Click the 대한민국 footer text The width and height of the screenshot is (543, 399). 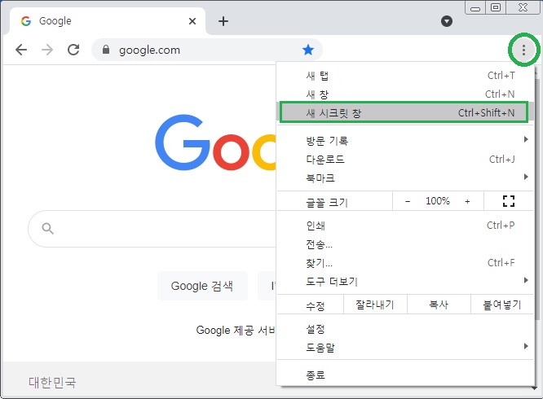[52, 383]
